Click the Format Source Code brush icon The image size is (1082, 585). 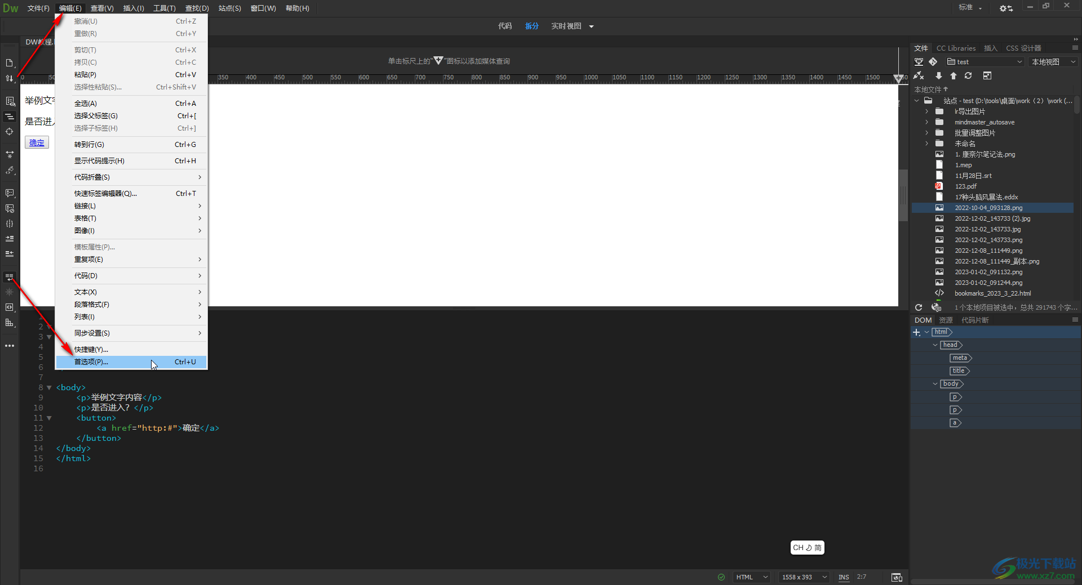click(x=10, y=170)
